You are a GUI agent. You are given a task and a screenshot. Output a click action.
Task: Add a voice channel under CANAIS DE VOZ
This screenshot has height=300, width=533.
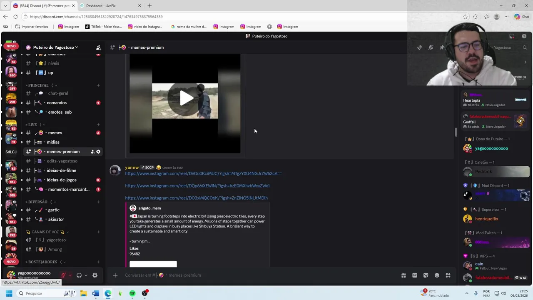pos(98,232)
